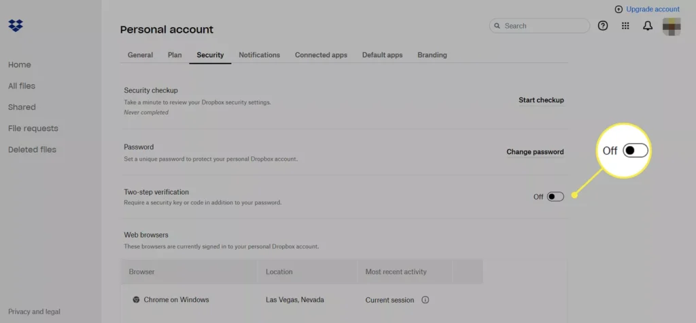Click the Dropbox logo icon
Viewport: 696px width, 323px height.
[x=16, y=26]
